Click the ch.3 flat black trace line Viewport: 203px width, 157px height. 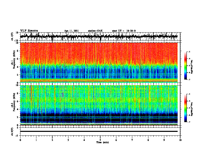(99, 131)
